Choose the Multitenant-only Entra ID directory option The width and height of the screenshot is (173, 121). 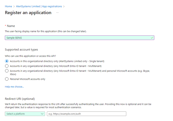(7, 66)
